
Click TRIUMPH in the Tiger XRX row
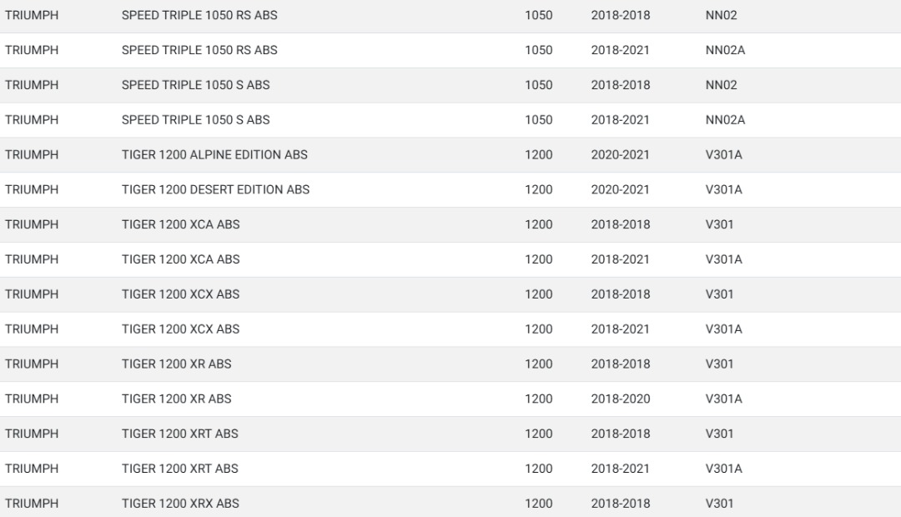[x=32, y=504]
